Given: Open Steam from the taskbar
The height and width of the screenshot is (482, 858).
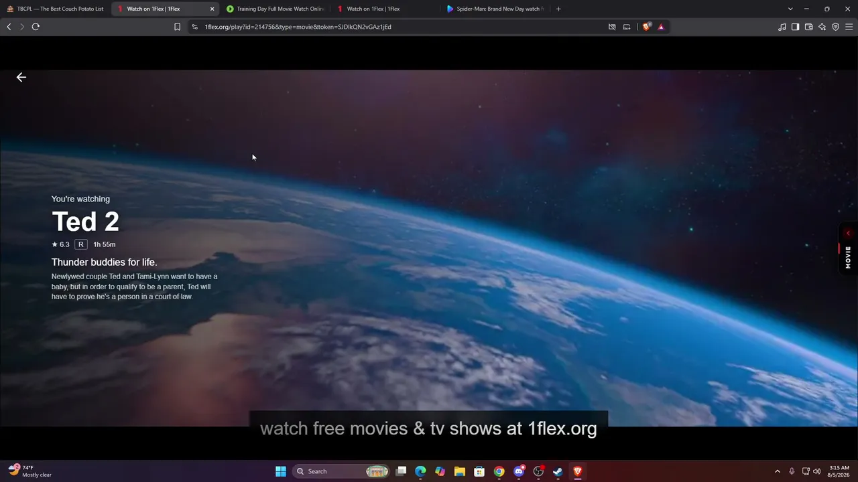Looking at the screenshot, I should (558, 471).
